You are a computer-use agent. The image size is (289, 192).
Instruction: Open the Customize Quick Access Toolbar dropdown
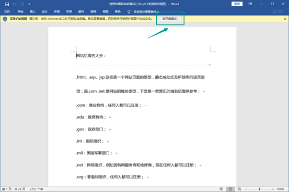click(29, 4)
